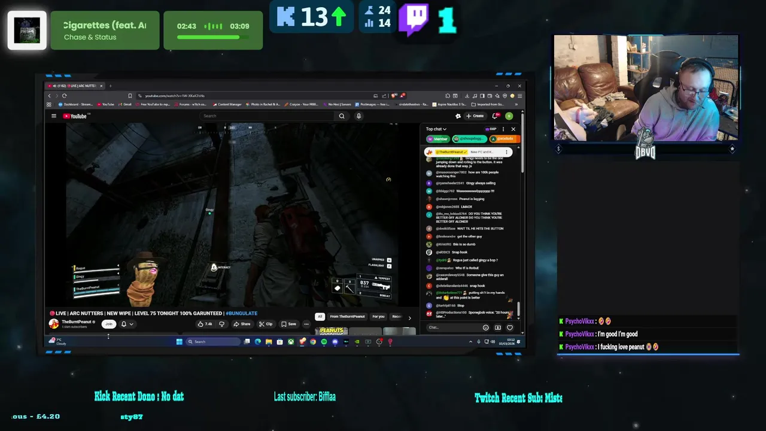Show more category chips with right chevron
Image resolution: width=766 pixels, height=431 pixels.
pos(409,317)
